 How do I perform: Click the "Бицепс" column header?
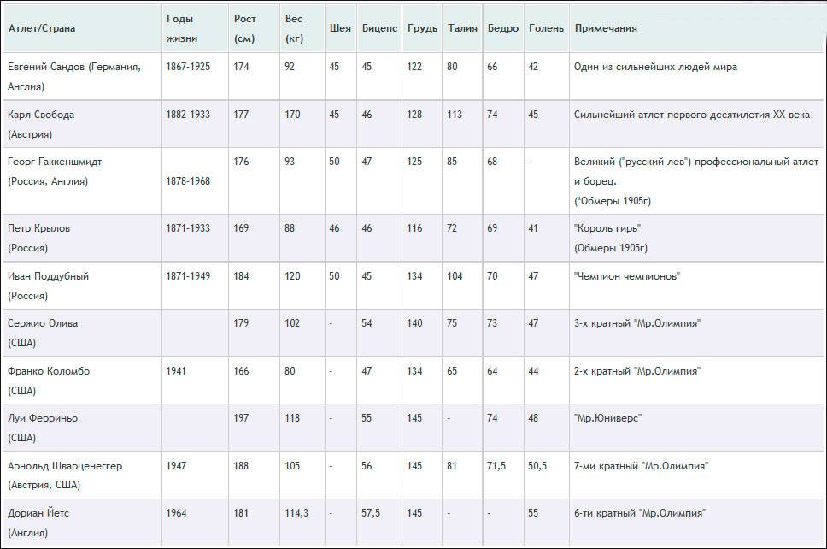[378, 28]
